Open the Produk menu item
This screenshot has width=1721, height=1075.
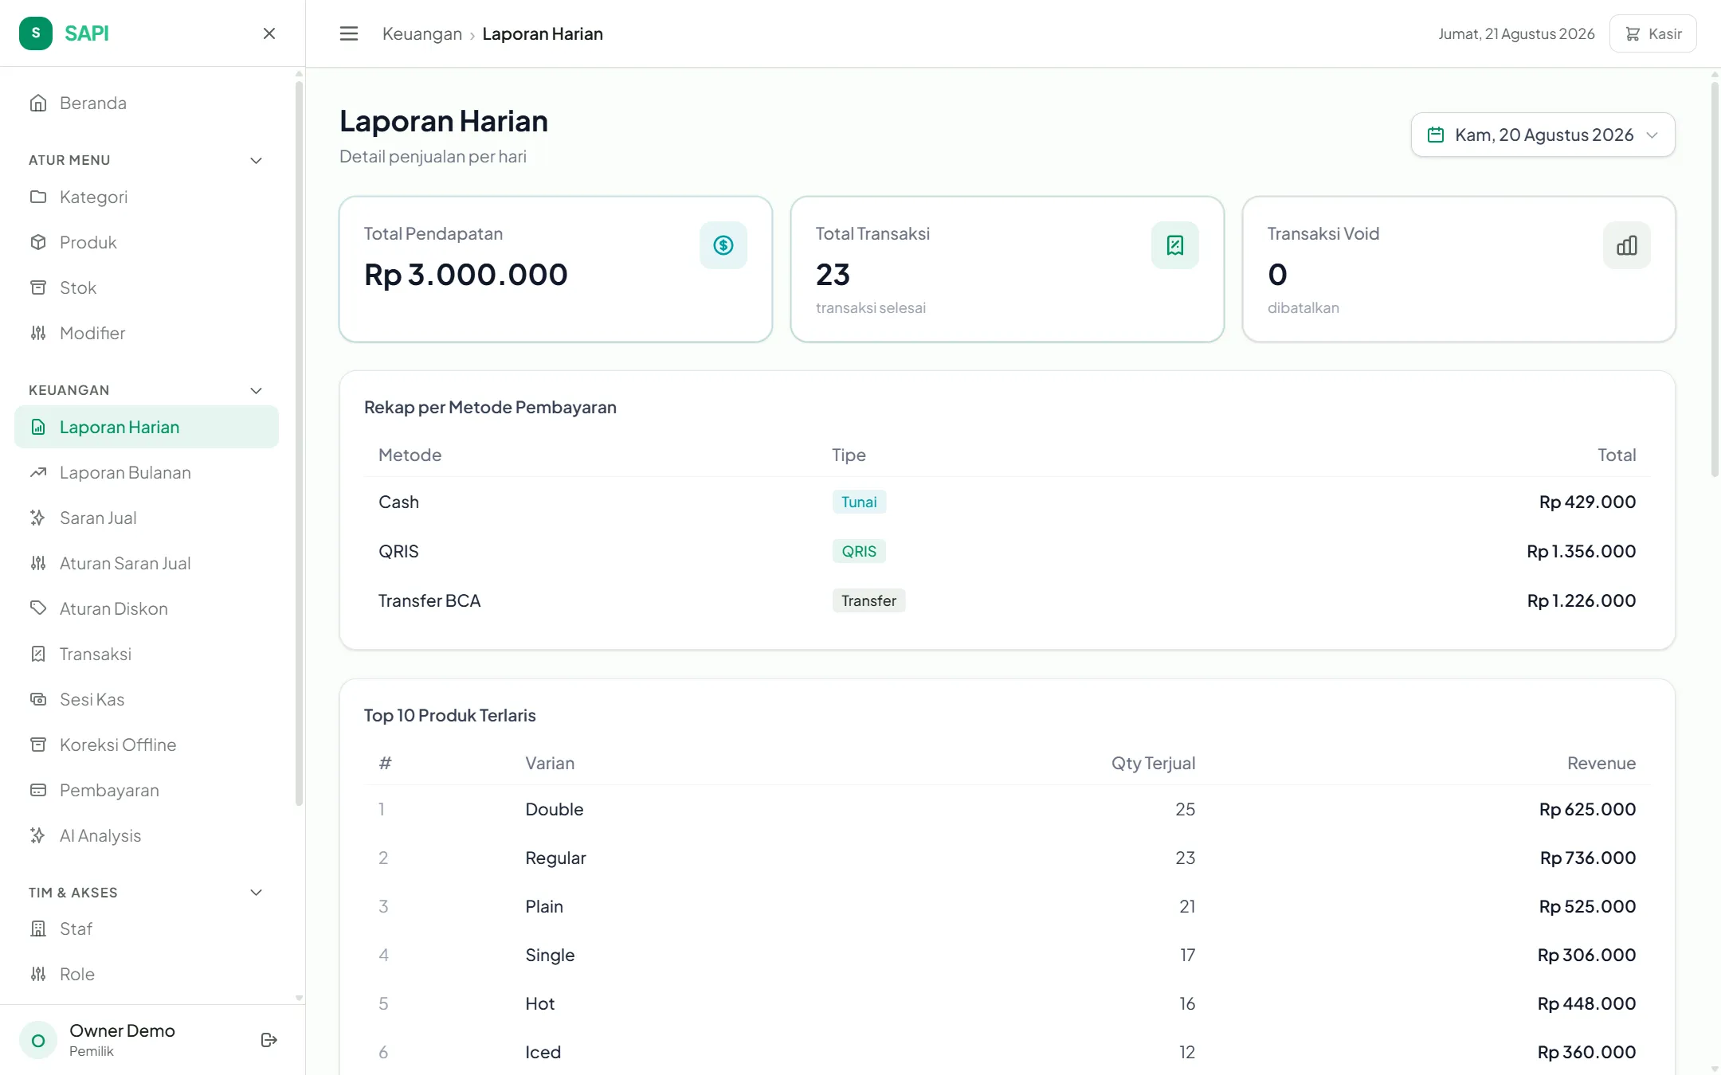pos(147,242)
